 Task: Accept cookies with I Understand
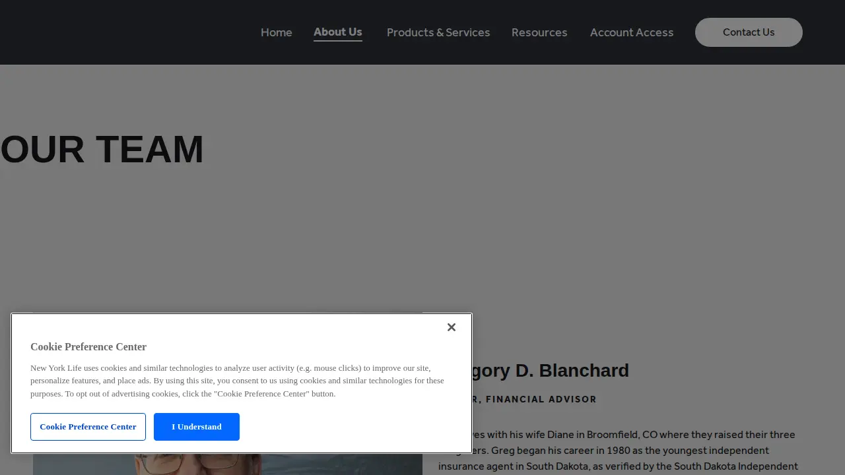pyautogui.click(x=197, y=427)
